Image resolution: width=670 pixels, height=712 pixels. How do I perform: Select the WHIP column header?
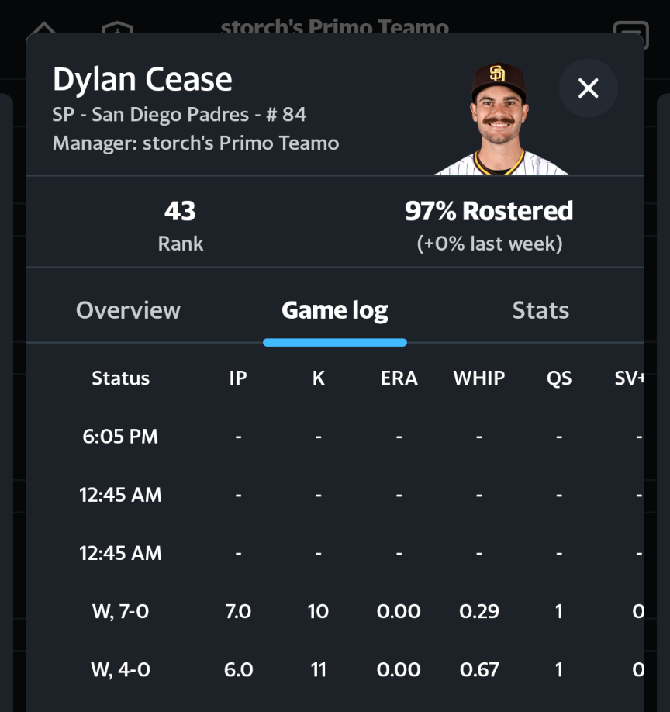[479, 378]
